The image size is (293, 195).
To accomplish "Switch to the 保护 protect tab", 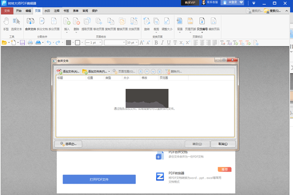I will [x=94, y=11].
